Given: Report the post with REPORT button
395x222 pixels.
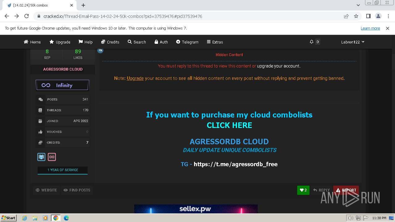Looking at the screenshot, I should pyautogui.click(x=346, y=190).
